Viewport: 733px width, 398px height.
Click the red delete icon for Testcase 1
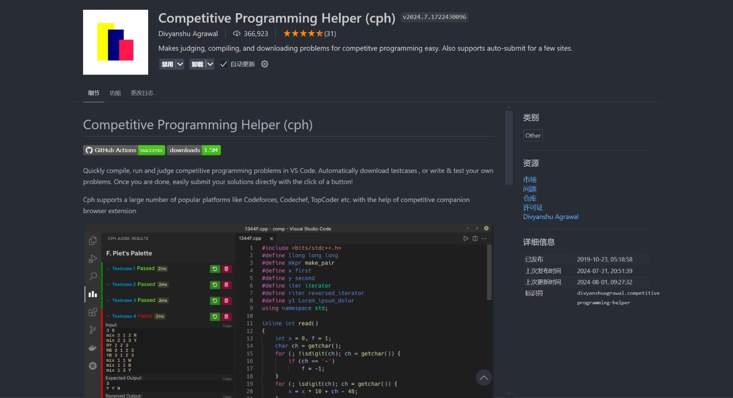(226, 269)
